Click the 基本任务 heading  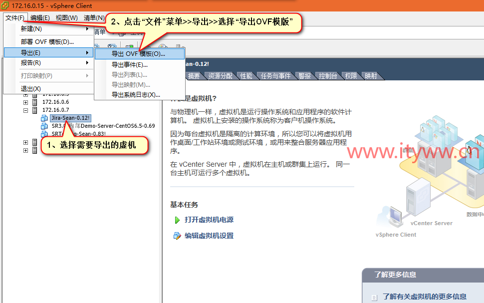point(184,205)
